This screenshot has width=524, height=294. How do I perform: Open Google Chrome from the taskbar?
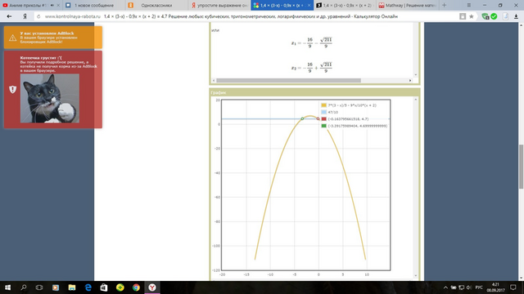coord(136,287)
